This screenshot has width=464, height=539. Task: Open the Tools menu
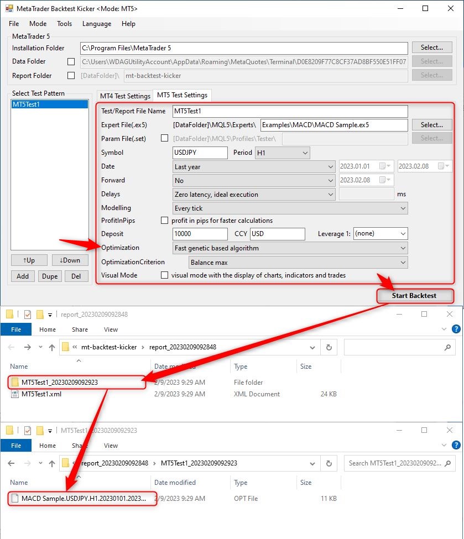64,24
